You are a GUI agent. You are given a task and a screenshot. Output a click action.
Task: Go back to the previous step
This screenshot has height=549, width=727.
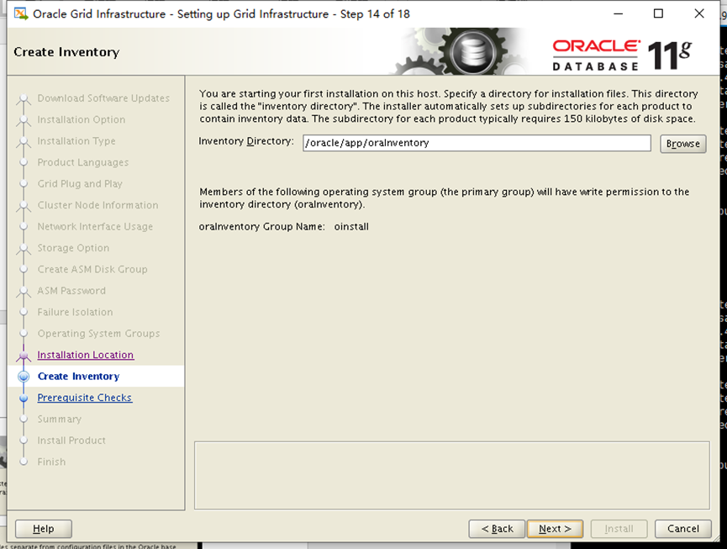[x=497, y=529]
